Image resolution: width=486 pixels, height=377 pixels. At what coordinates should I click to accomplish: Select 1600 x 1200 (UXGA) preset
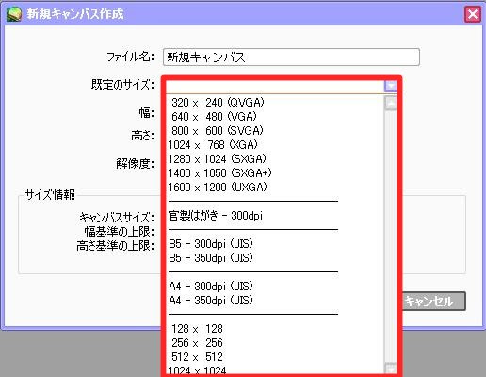[218, 188]
